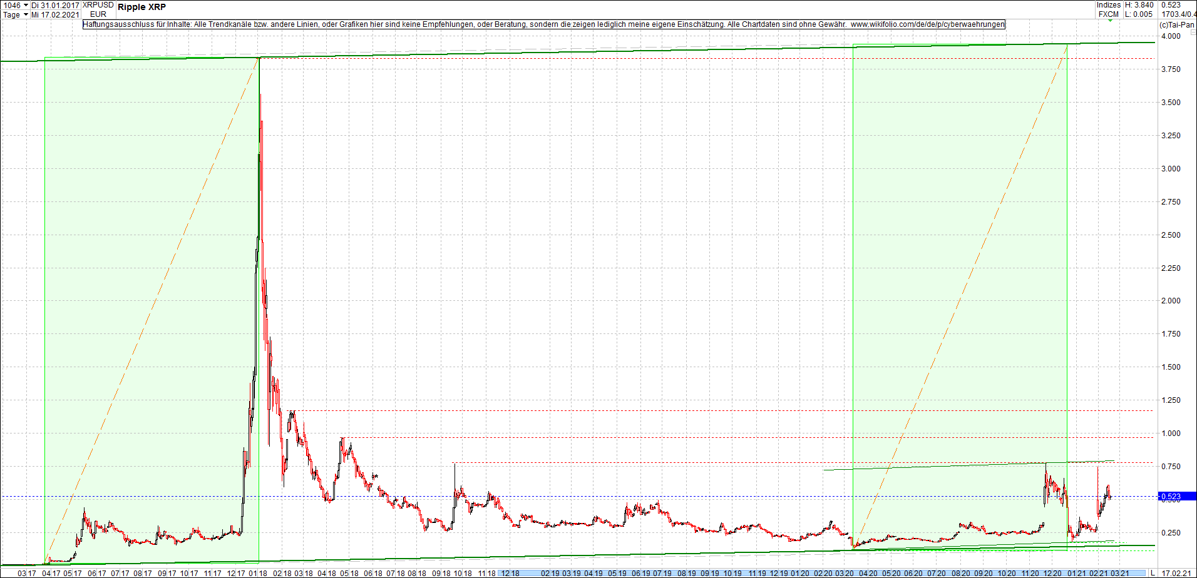Screen dimensions: 1197x578
Task: Click the "FXCM" provider label
Action: coord(1108,13)
